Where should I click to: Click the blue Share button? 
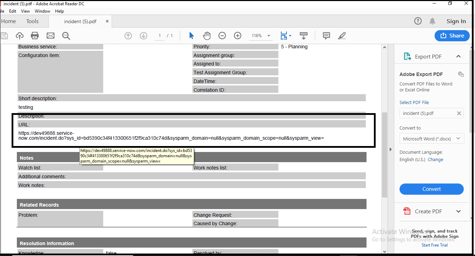(452, 36)
